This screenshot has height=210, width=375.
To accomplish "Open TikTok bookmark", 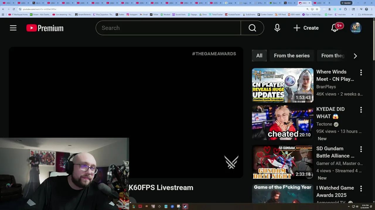I will [154, 15].
